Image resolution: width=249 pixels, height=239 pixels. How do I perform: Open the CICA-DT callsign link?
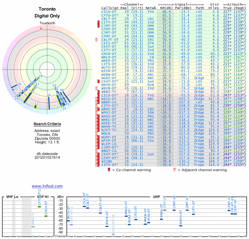point(109,12)
